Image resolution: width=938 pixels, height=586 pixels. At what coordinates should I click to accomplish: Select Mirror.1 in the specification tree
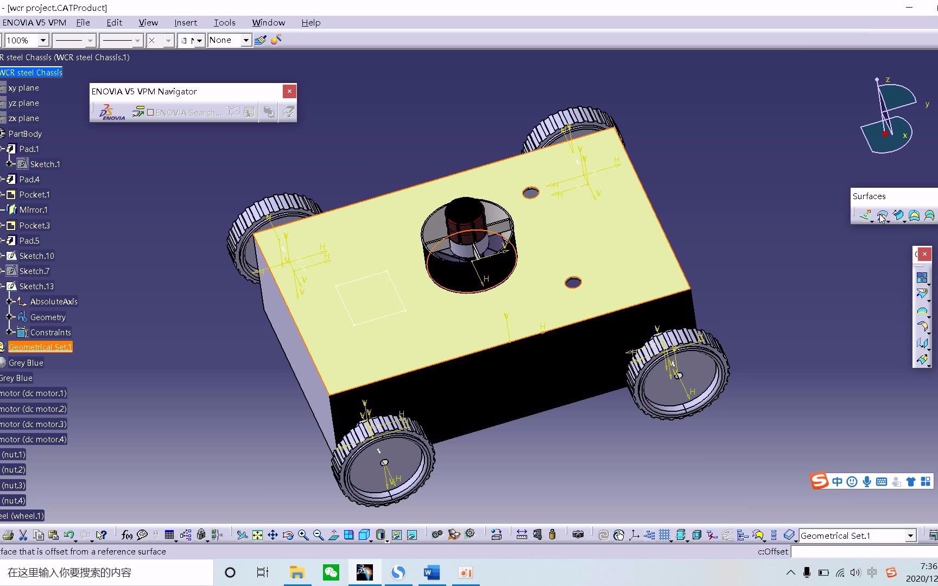(x=33, y=209)
